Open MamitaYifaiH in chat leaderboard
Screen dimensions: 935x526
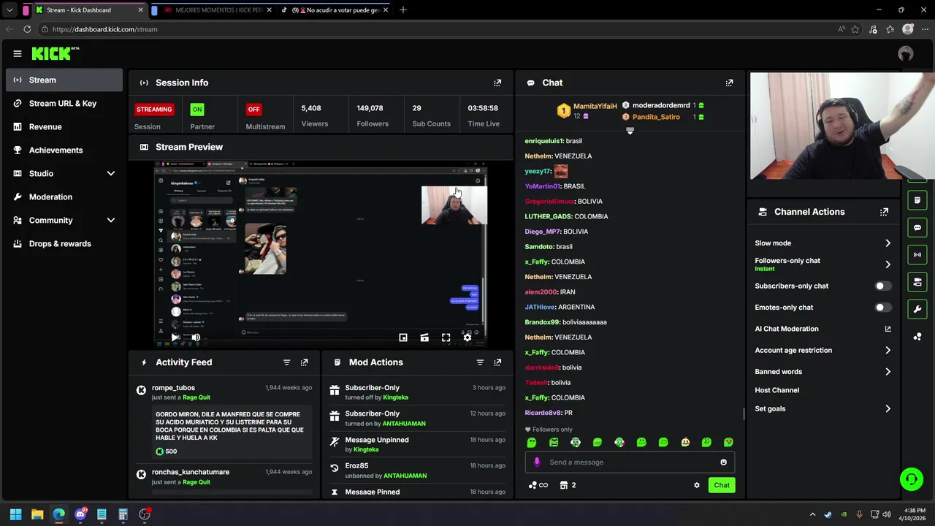point(595,107)
